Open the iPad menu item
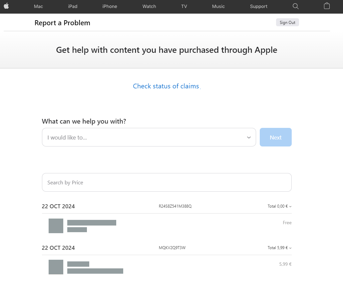The image size is (343, 281). pyautogui.click(x=73, y=6)
